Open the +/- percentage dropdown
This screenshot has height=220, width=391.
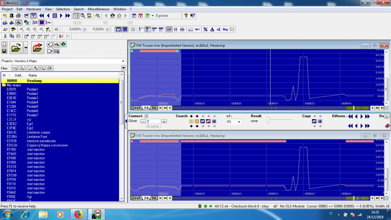(x=239, y=122)
